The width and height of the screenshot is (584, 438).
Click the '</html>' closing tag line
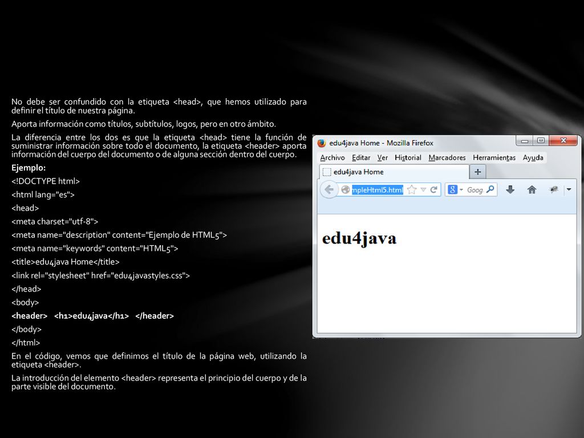(x=26, y=343)
